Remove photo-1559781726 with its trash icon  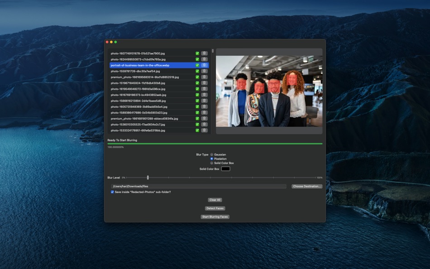(204, 71)
